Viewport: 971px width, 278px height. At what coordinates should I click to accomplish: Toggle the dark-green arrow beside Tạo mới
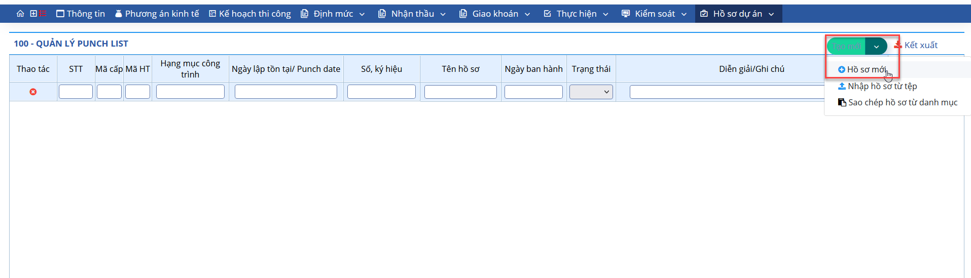pyautogui.click(x=876, y=46)
